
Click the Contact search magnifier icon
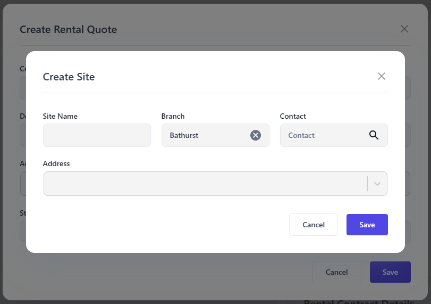pos(374,135)
